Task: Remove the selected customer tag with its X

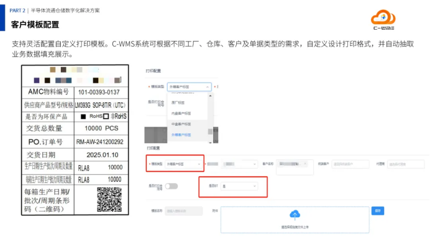Action: coord(305,164)
